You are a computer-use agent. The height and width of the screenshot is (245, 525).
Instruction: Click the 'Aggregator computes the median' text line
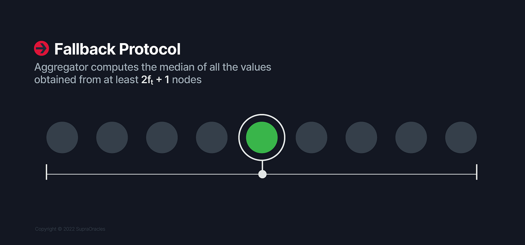coord(153,67)
